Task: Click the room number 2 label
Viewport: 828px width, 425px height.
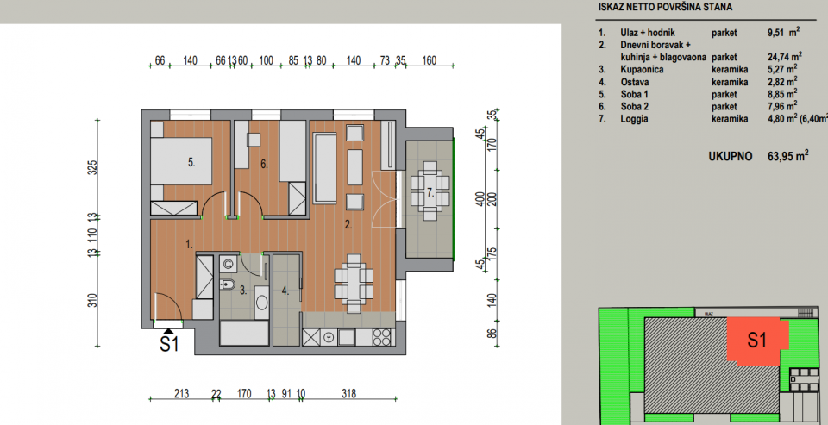Action: pos(348,226)
